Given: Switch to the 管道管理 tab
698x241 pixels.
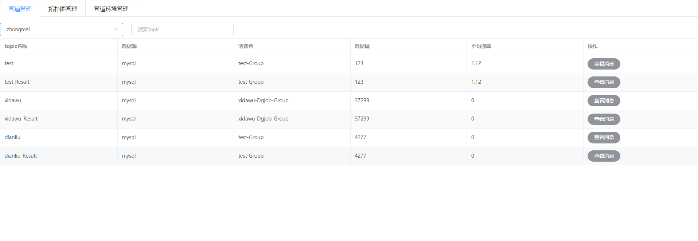Looking at the screenshot, I should click(20, 9).
